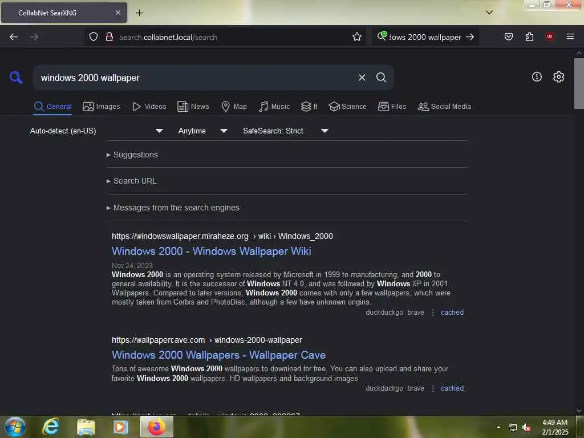Click 'brave' under Wallpaper Cave result
The width and height of the screenshot is (584, 438).
[x=416, y=388]
